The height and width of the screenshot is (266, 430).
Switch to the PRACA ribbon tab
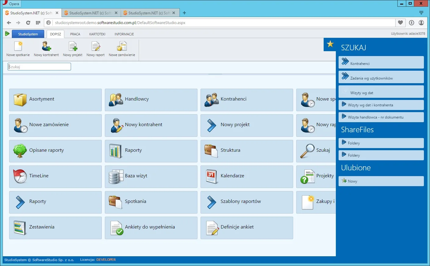(75, 34)
